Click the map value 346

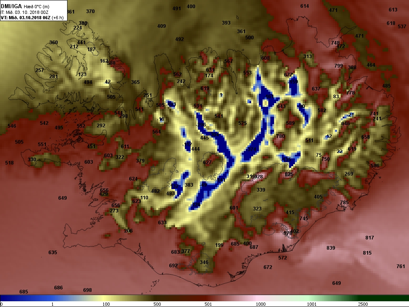(204, 262)
